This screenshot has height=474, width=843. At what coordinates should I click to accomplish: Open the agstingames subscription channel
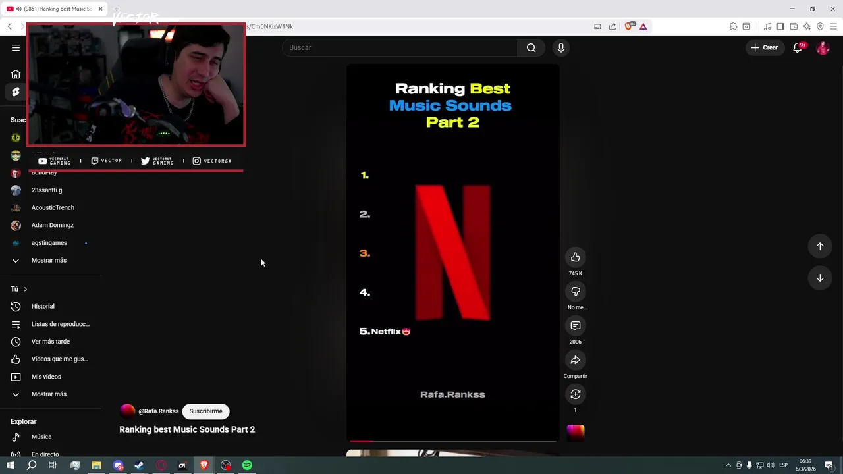51,243
